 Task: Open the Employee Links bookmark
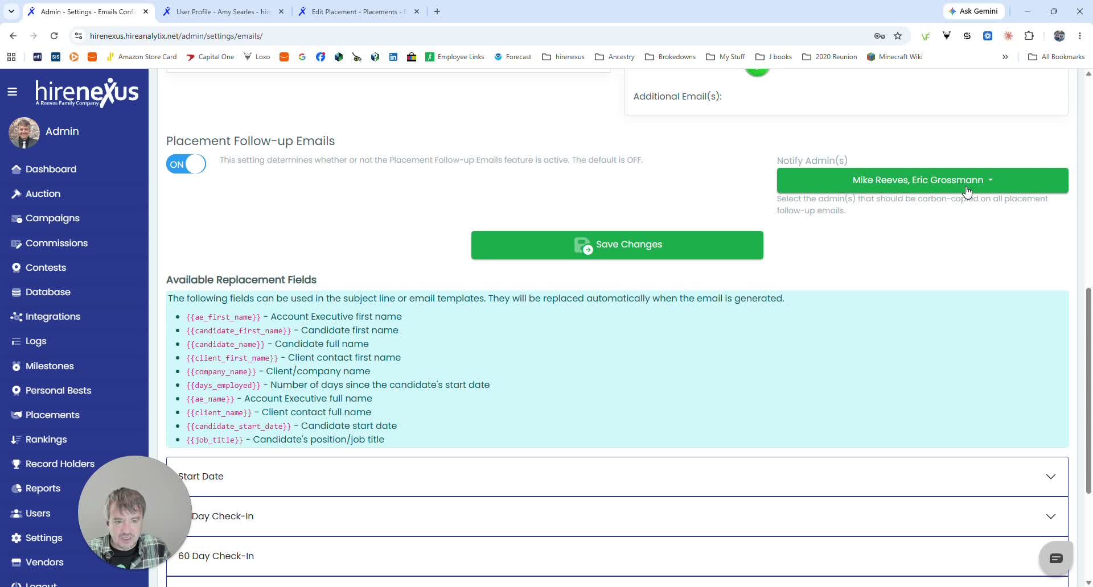454,57
